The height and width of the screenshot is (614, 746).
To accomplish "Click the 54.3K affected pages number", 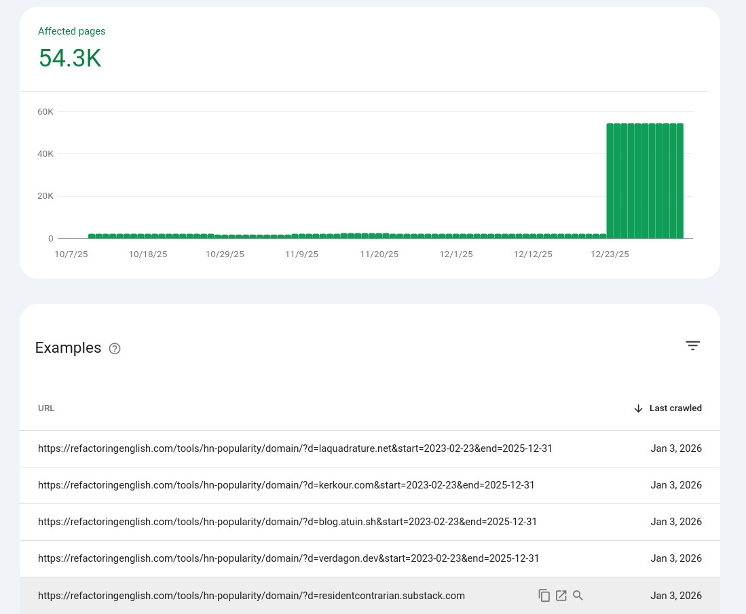I will click(x=70, y=58).
